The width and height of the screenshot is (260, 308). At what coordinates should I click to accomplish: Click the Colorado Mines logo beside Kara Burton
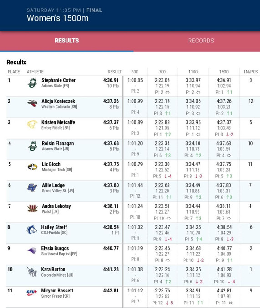[x=32, y=272]
